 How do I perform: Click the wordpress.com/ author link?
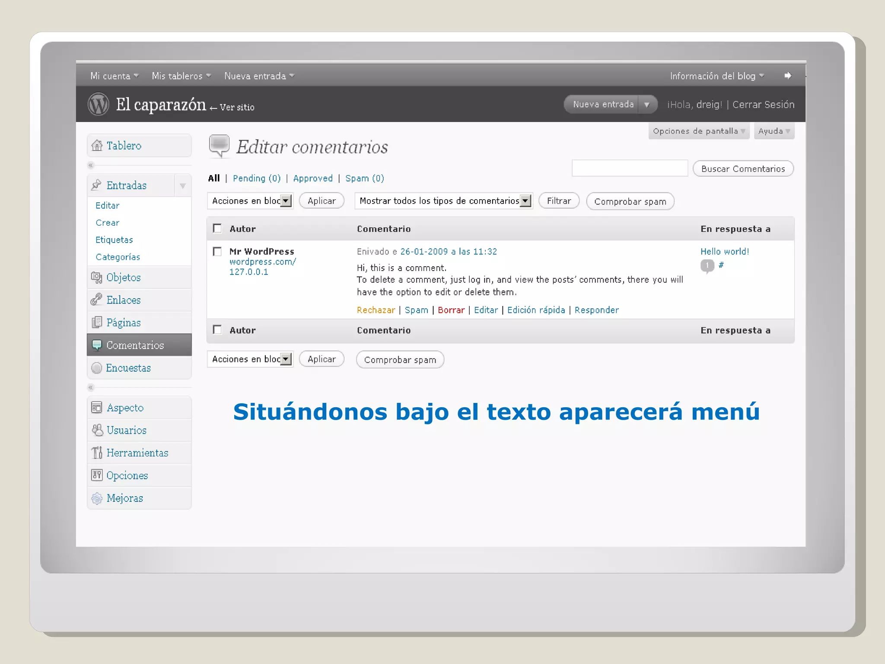(x=263, y=262)
